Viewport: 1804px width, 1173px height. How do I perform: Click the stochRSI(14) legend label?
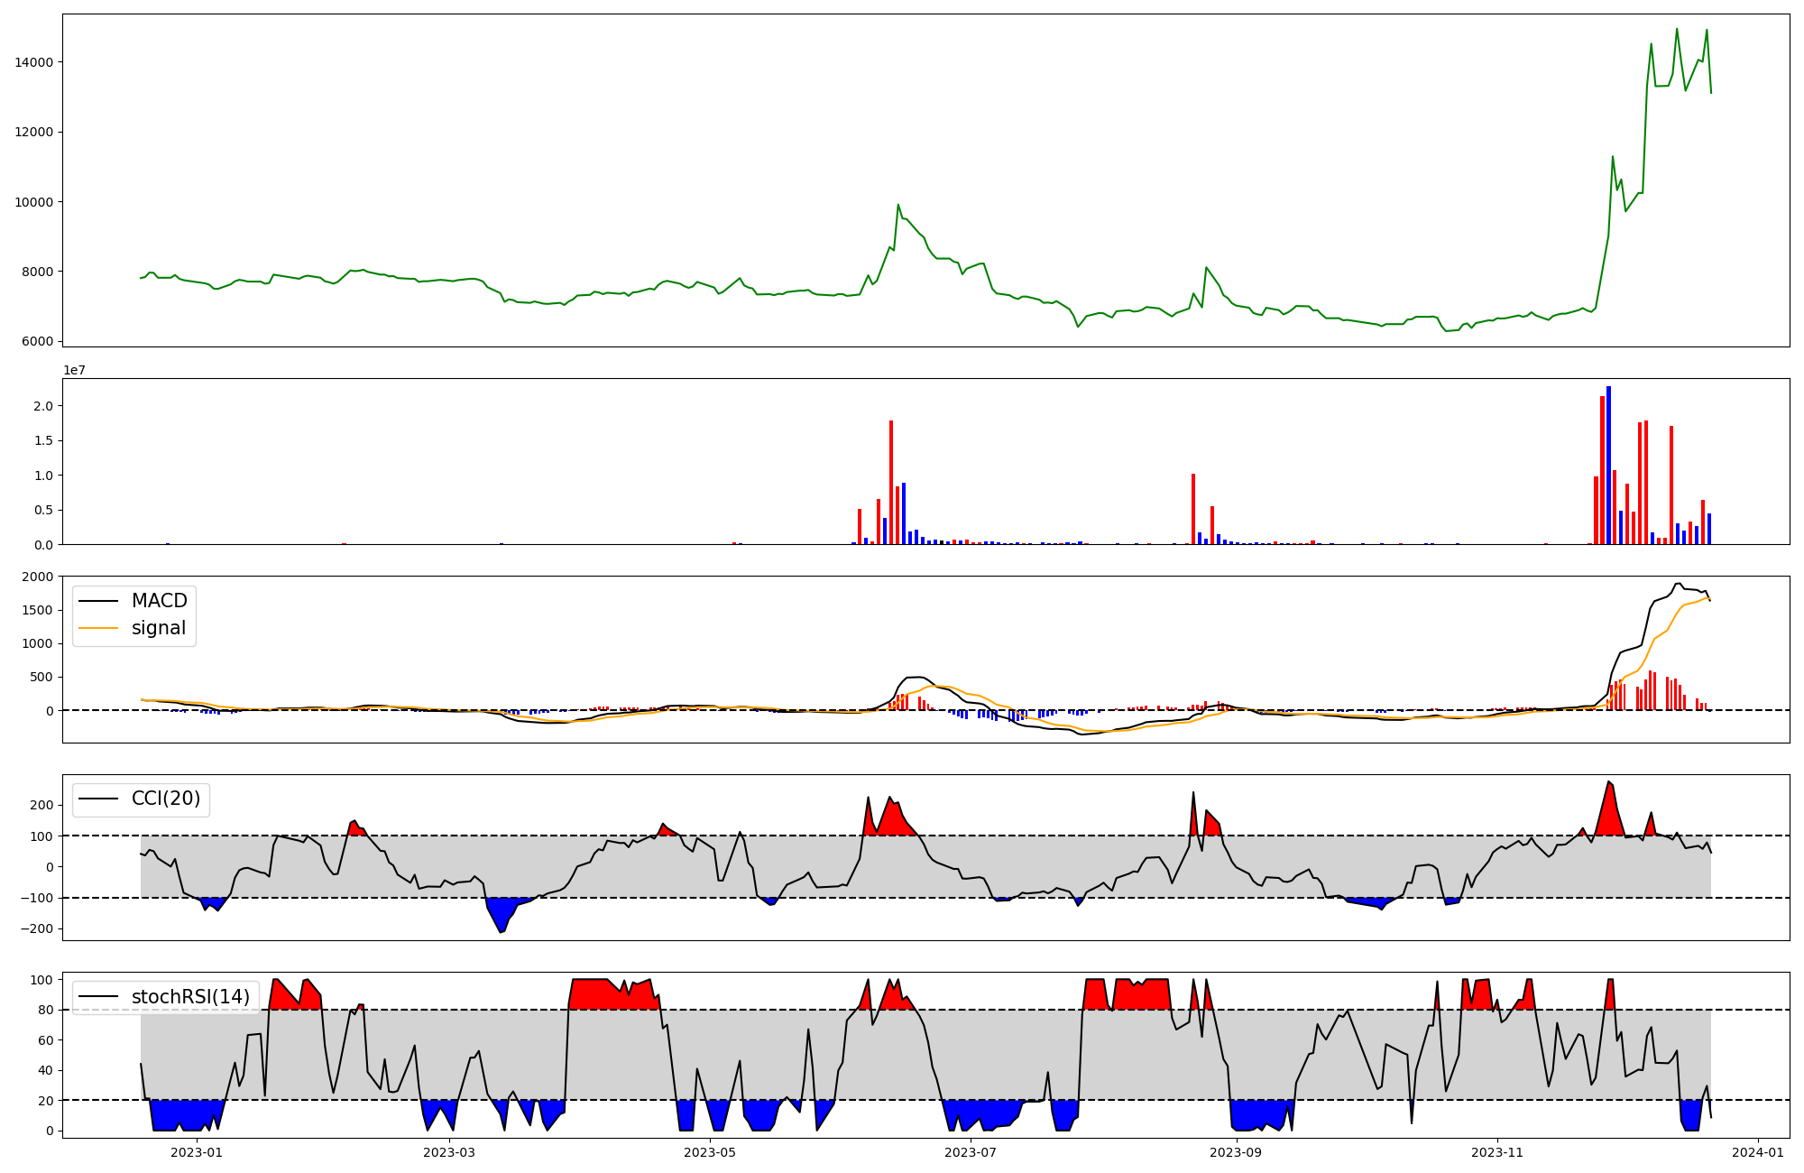coord(190,997)
